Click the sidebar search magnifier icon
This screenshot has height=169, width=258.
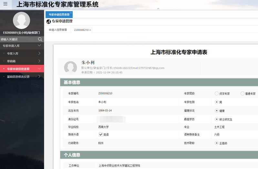40,39
